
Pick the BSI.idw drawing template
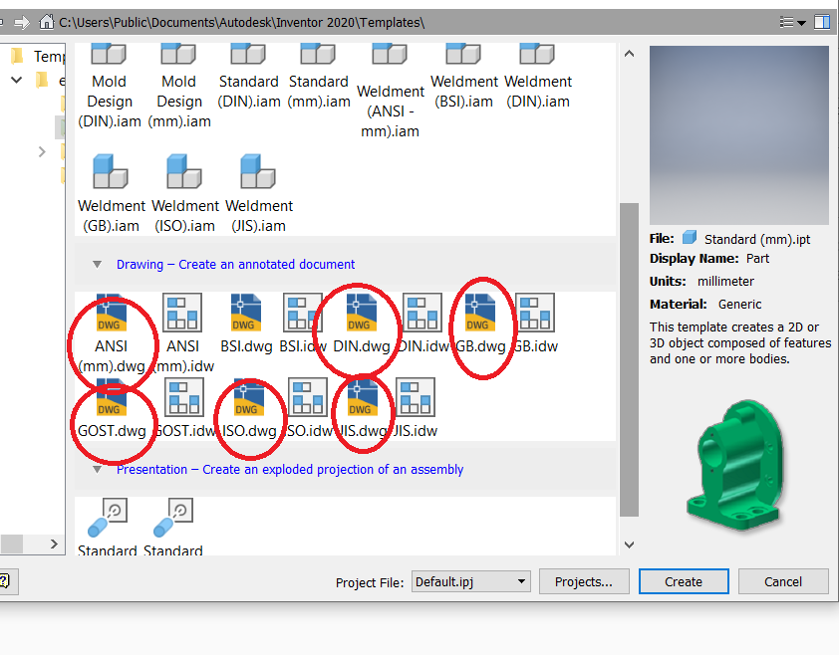(303, 324)
